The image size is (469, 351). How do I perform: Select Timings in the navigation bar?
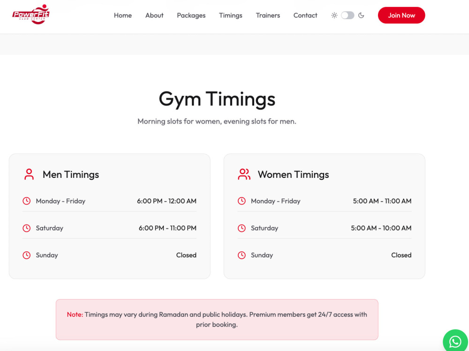click(x=231, y=15)
